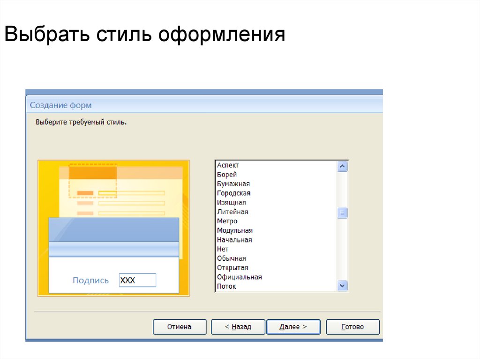
Task: Select the Изящная style
Action: click(231, 203)
